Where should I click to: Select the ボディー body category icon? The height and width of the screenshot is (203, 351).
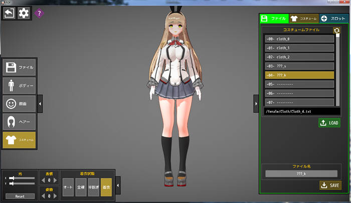(19, 86)
